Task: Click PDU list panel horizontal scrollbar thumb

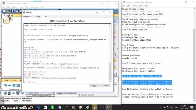Action: coord(87,95)
